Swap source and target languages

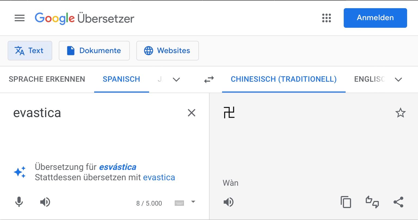click(x=209, y=80)
